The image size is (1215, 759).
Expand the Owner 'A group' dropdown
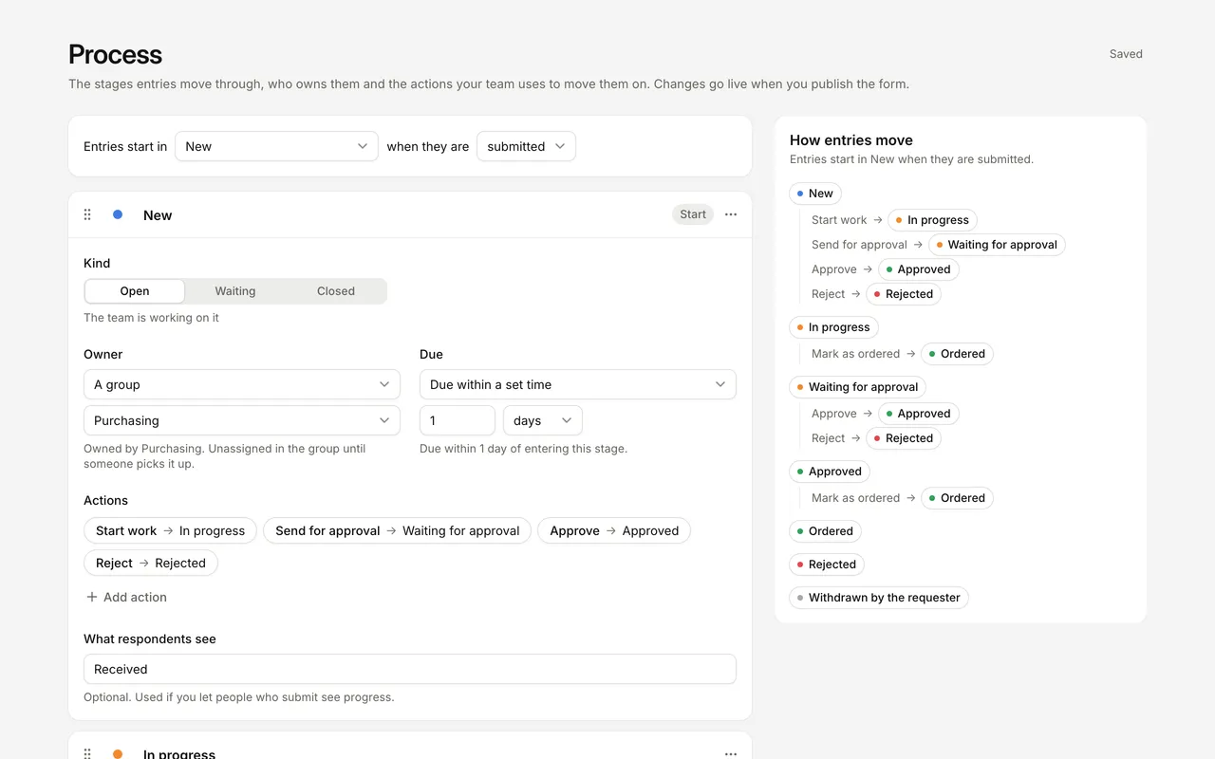pos(242,384)
